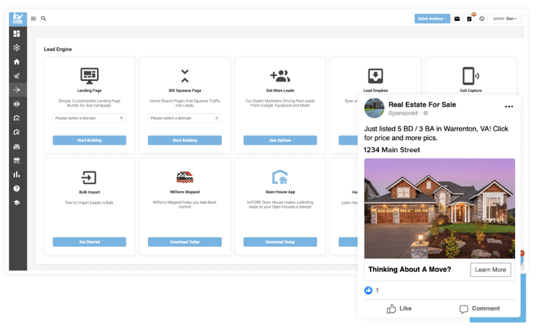Open the history clock icon

pos(482,19)
